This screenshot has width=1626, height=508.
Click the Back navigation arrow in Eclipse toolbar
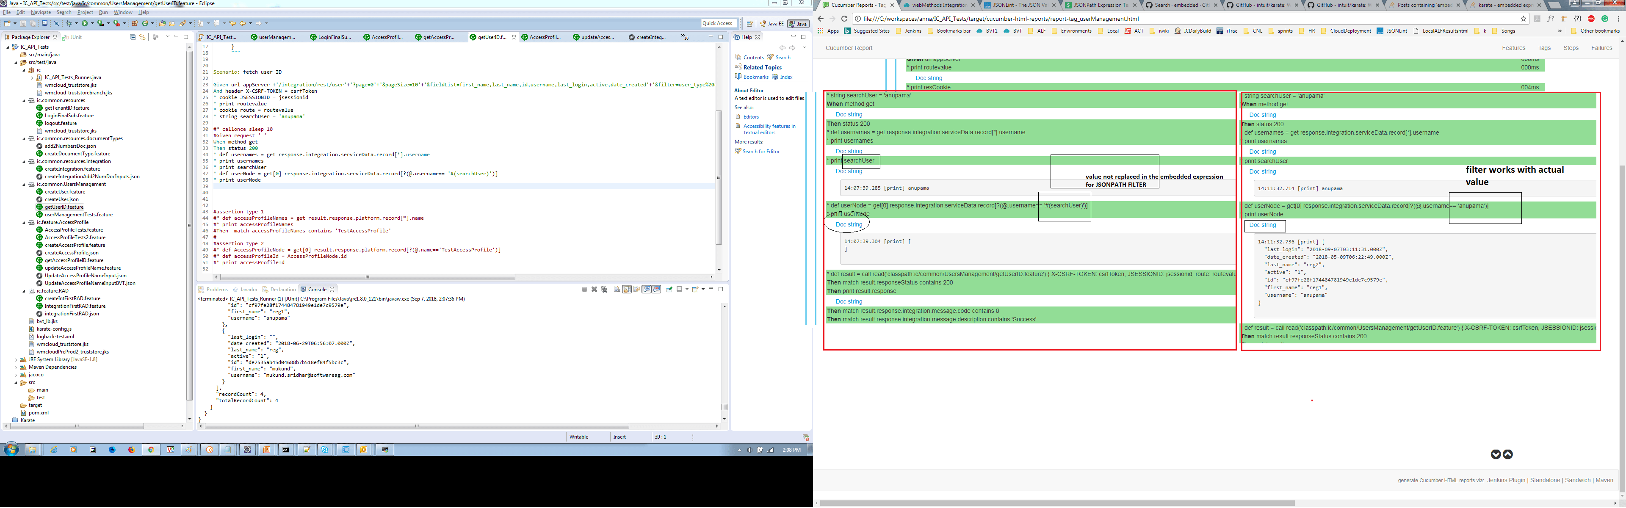pos(243,23)
